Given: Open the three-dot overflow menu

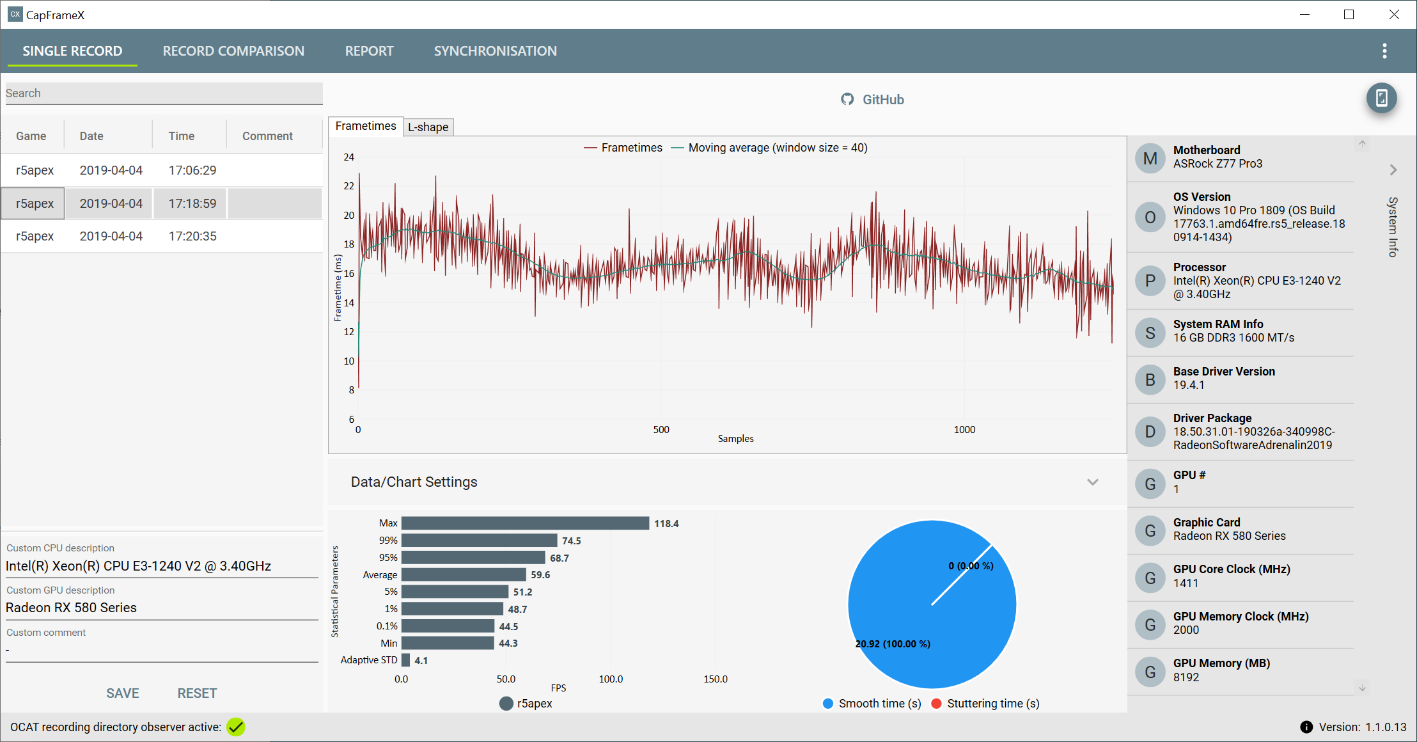Looking at the screenshot, I should 1384,51.
